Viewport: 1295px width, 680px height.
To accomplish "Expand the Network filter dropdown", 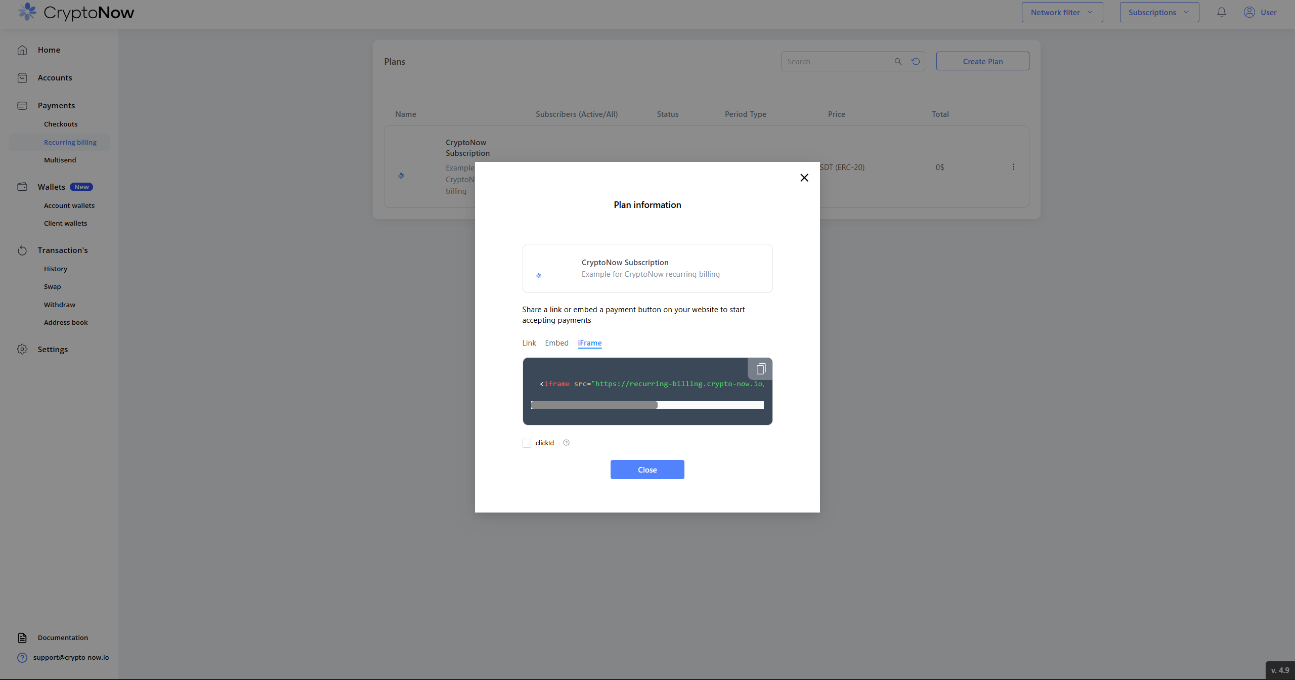I will point(1062,12).
